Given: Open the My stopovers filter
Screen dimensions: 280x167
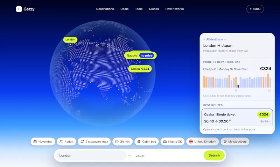Looking at the screenshot, I should click(x=235, y=142).
